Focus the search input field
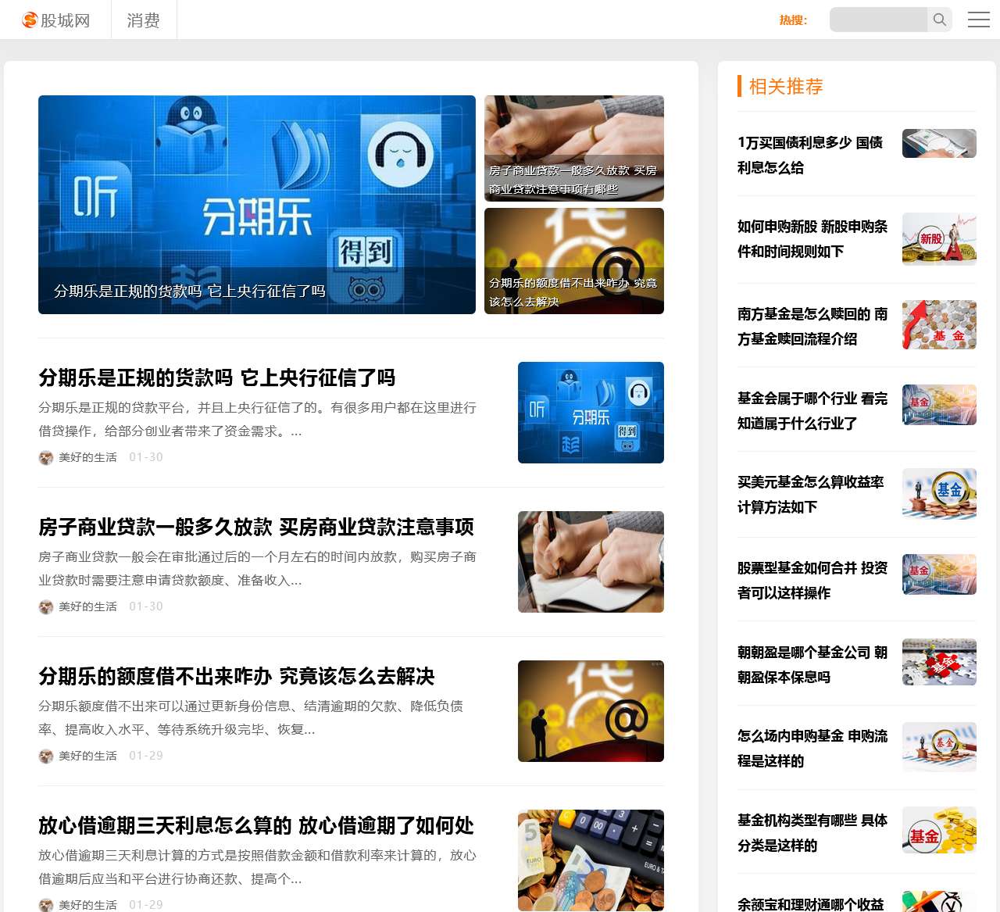The height and width of the screenshot is (912, 1000). point(879,20)
